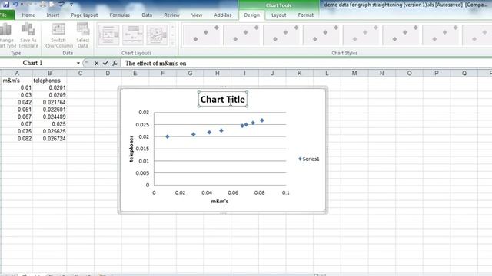The width and height of the screenshot is (492, 276).
Task: Click the Customize Quick Access Toolbar arrow
Action: 71,5
